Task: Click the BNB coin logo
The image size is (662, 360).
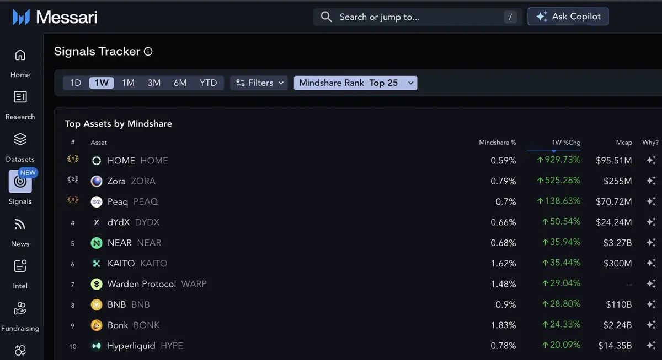Action: tap(97, 304)
